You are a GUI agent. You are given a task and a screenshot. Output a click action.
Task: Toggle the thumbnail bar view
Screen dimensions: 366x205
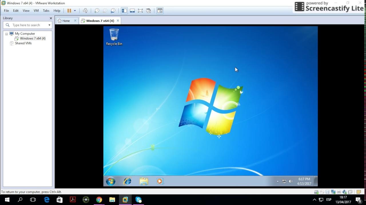[132, 11]
